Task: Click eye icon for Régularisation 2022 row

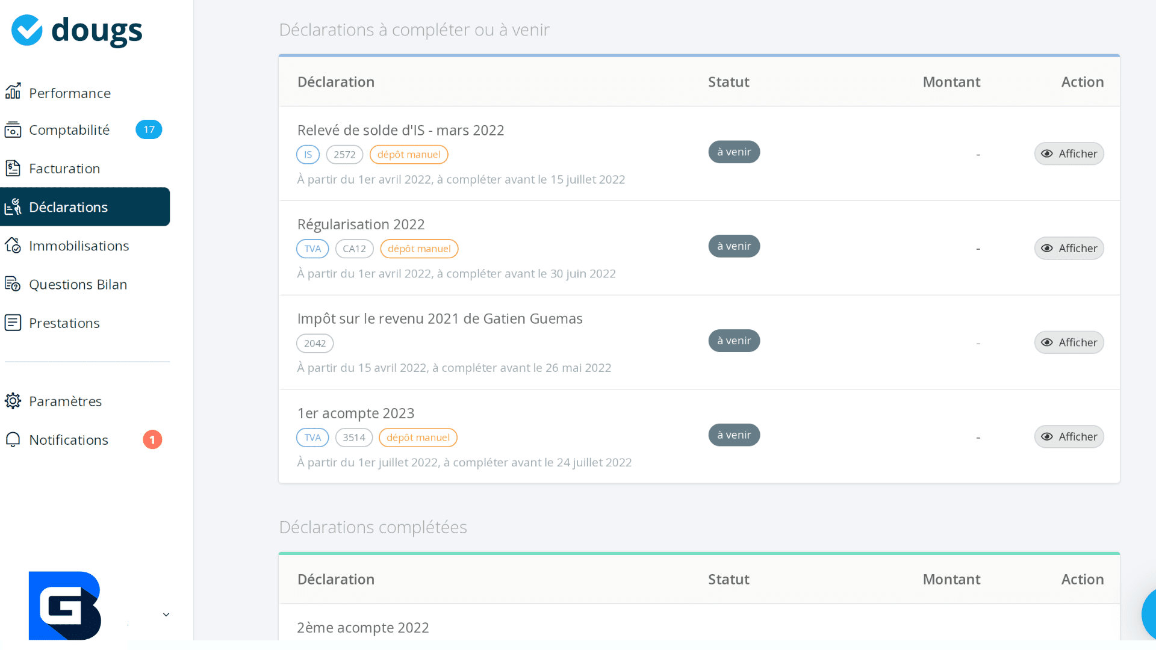Action: pyautogui.click(x=1047, y=249)
